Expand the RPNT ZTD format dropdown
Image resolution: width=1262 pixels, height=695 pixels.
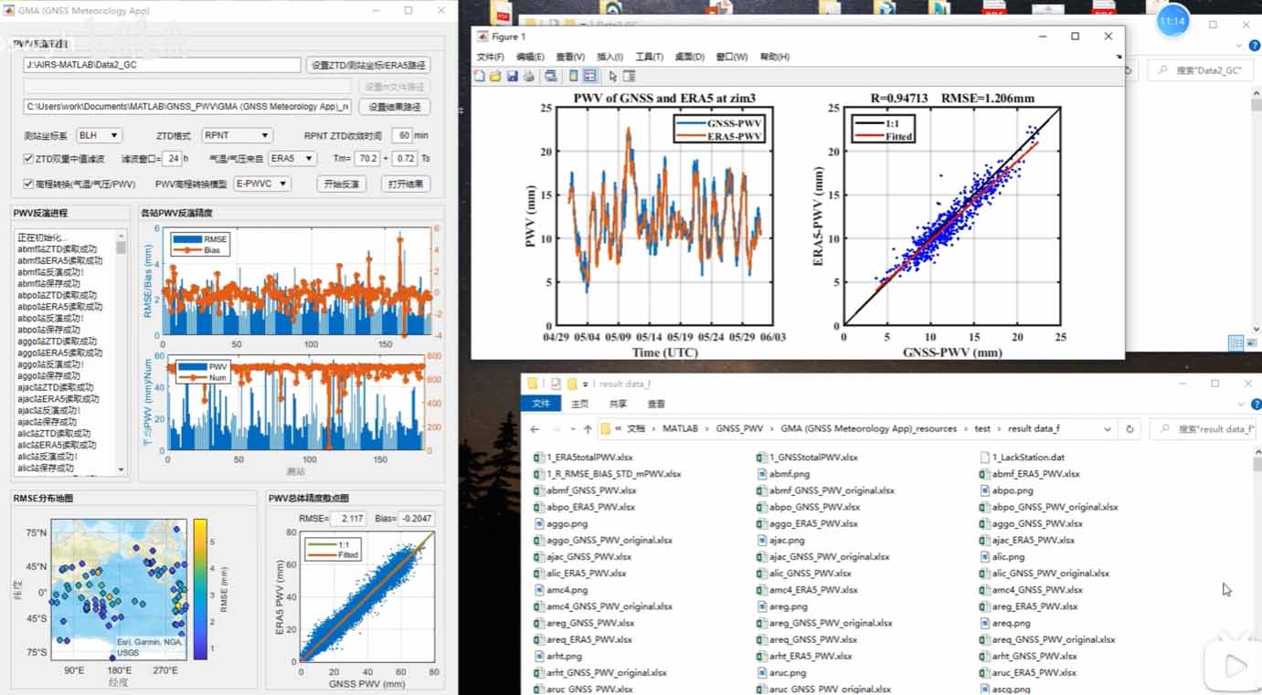[x=237, y=135]
